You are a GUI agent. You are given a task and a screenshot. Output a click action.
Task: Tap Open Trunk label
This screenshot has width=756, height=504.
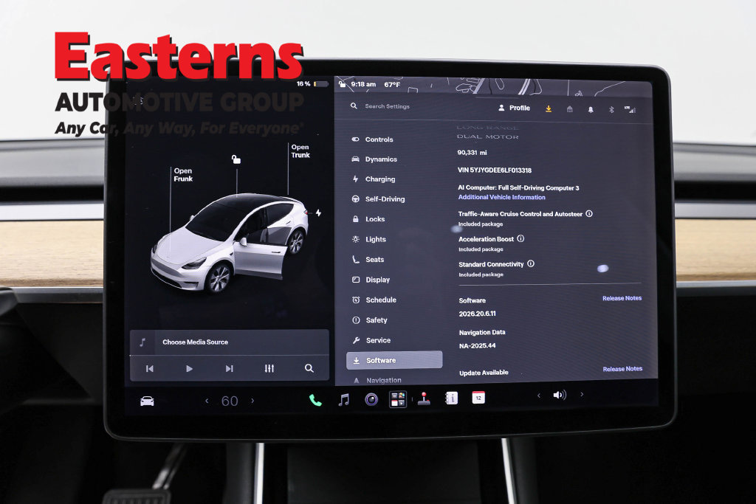[300, 151]
